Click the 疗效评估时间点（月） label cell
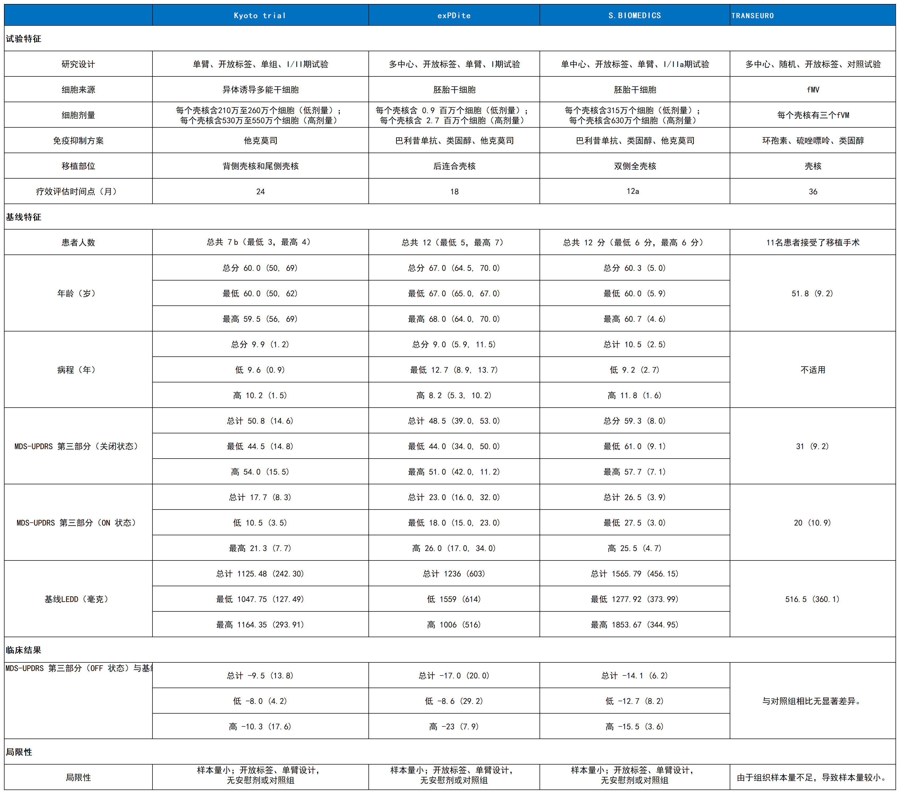 pyautogui.click(x=78, y=191)
